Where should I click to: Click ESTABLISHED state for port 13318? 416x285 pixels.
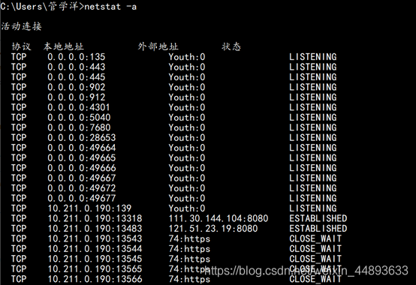click(318, 218)
